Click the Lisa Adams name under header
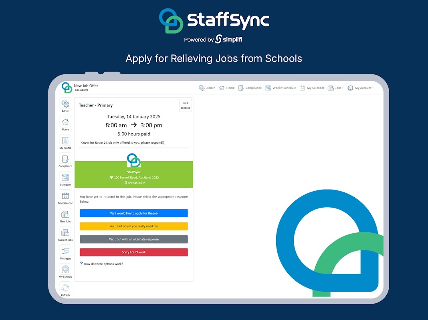428x320 pixels. click(x=82, y=90)
